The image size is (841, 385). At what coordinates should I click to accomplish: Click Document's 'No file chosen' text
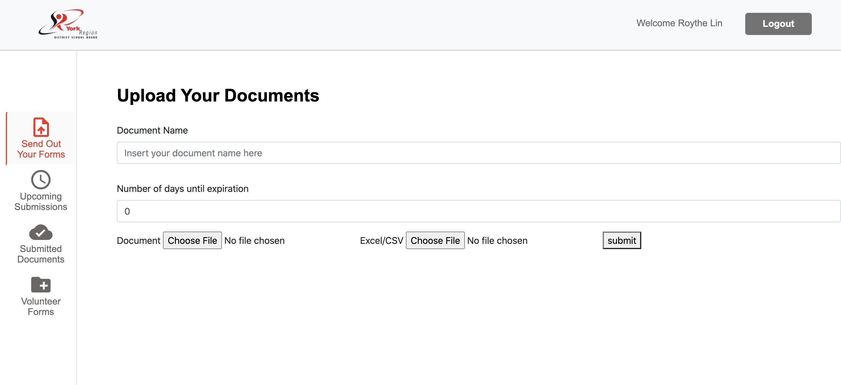tap(254, 241)
